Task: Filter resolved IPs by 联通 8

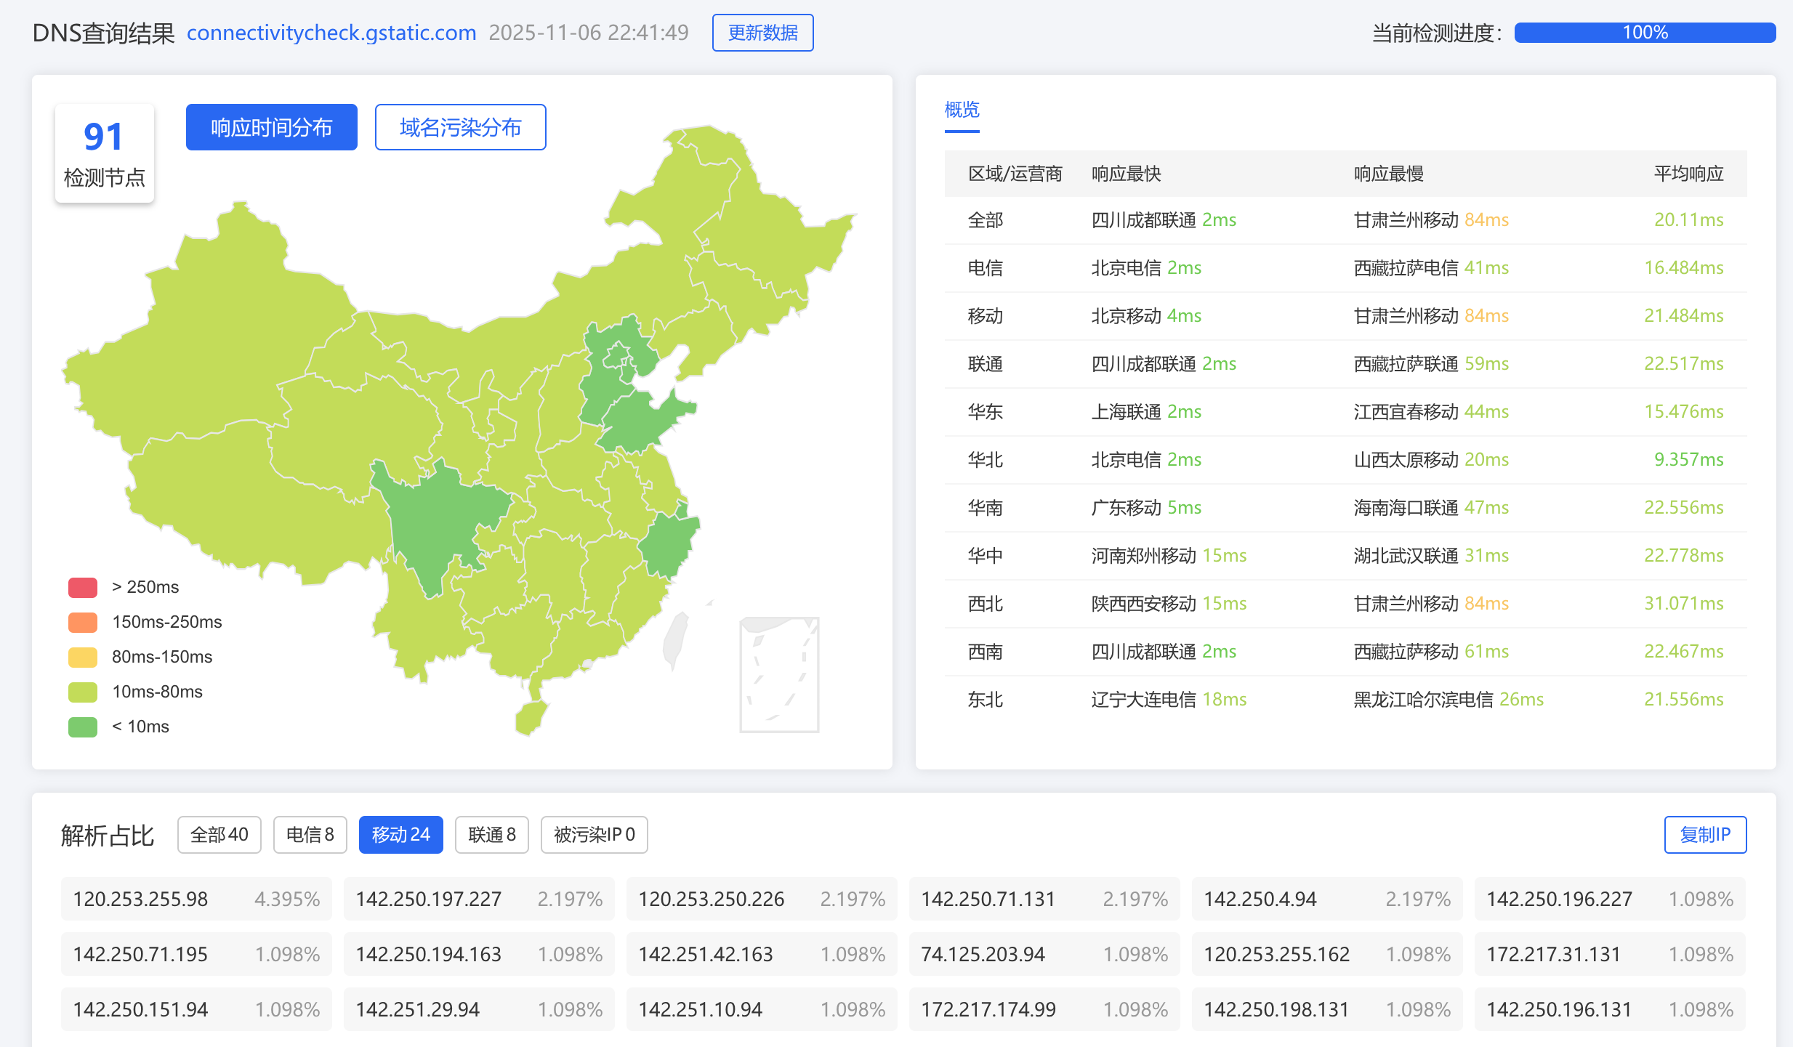Action: tap(491, 835)
